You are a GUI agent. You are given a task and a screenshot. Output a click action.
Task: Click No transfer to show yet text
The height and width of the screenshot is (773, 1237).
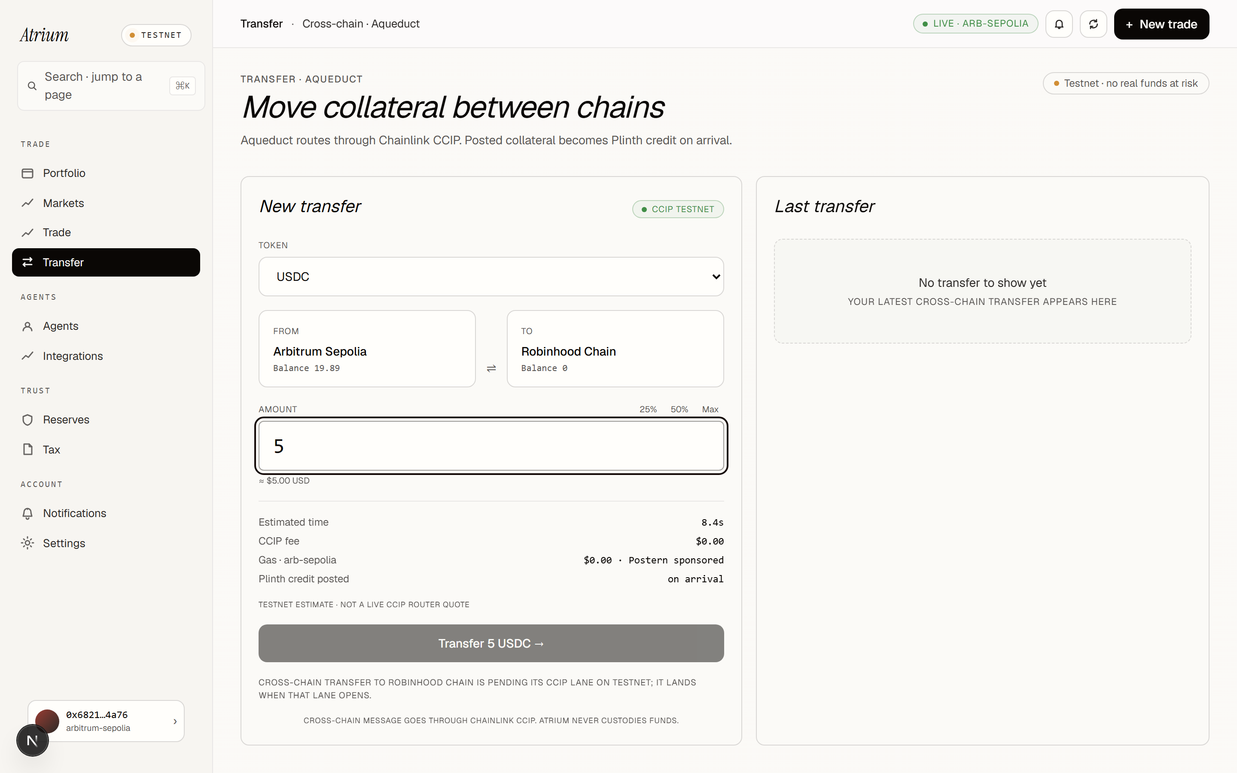pyautogui.click(x=982, y=283)
